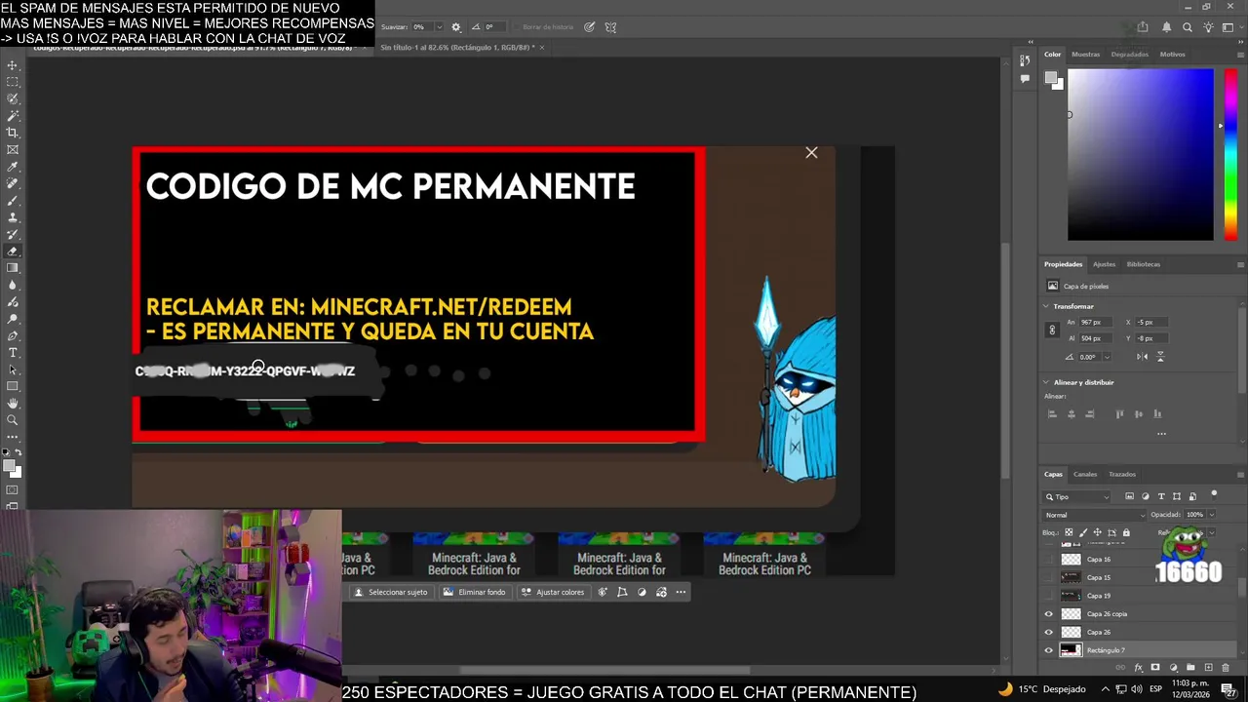The image size is (1248, 702).
Task: Select the Crop tool
Action: (x=13, y=133)
